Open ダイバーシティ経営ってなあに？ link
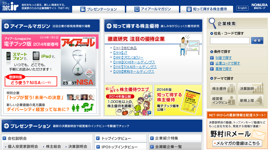The width and height of the screenshot is (270, 150). pyautogui.click(x=38, y=109)
